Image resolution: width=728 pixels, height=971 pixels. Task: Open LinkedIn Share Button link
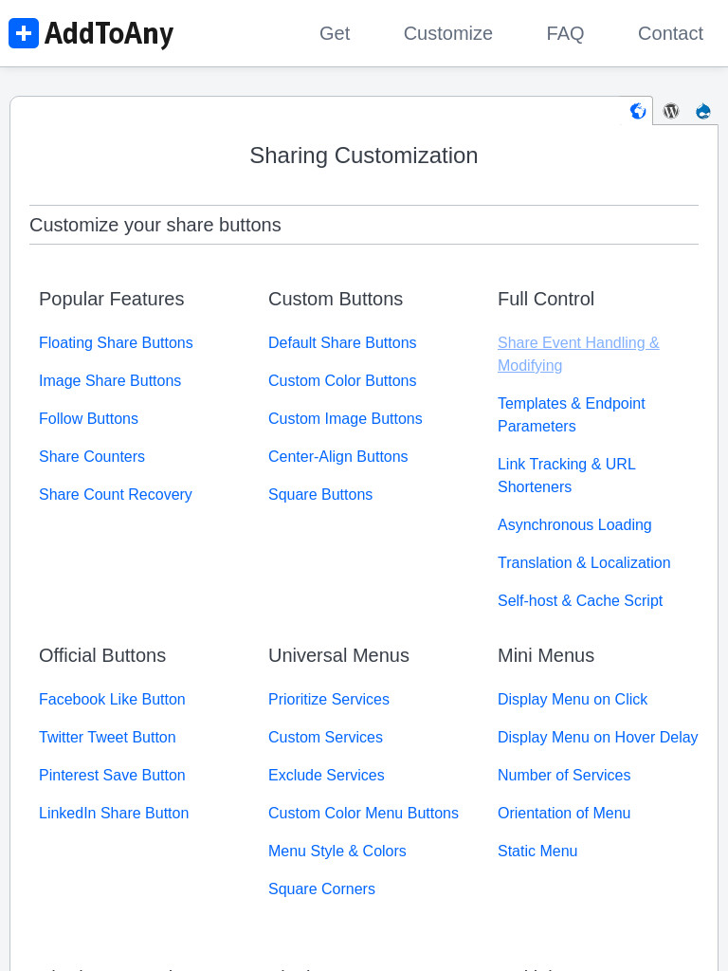click(x=114, y=813)
